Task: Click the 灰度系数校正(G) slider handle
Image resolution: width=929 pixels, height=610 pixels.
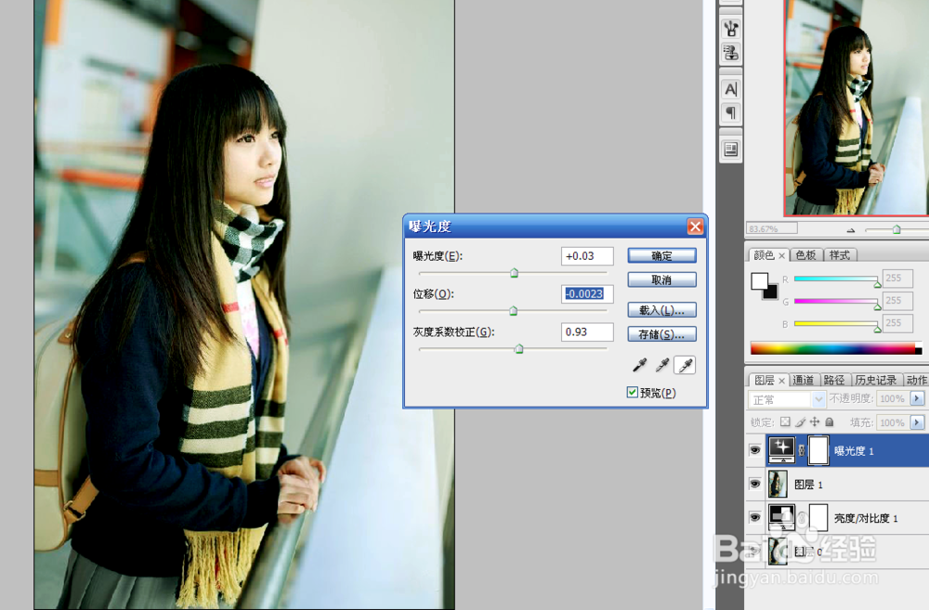Action: 519,349
